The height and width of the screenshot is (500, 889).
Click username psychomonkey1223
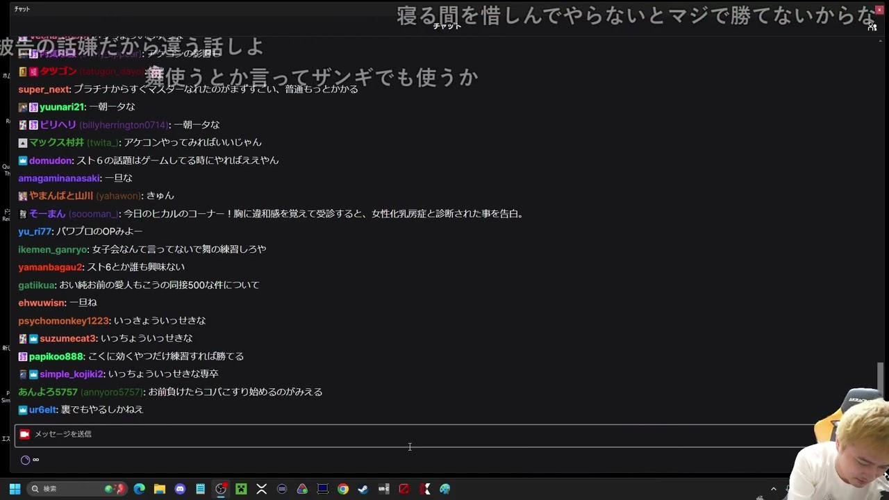pos(63,321)
